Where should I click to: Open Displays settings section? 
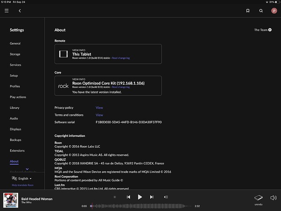16,129
